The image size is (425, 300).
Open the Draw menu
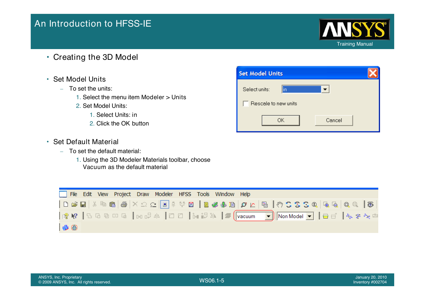pos(143,194)
